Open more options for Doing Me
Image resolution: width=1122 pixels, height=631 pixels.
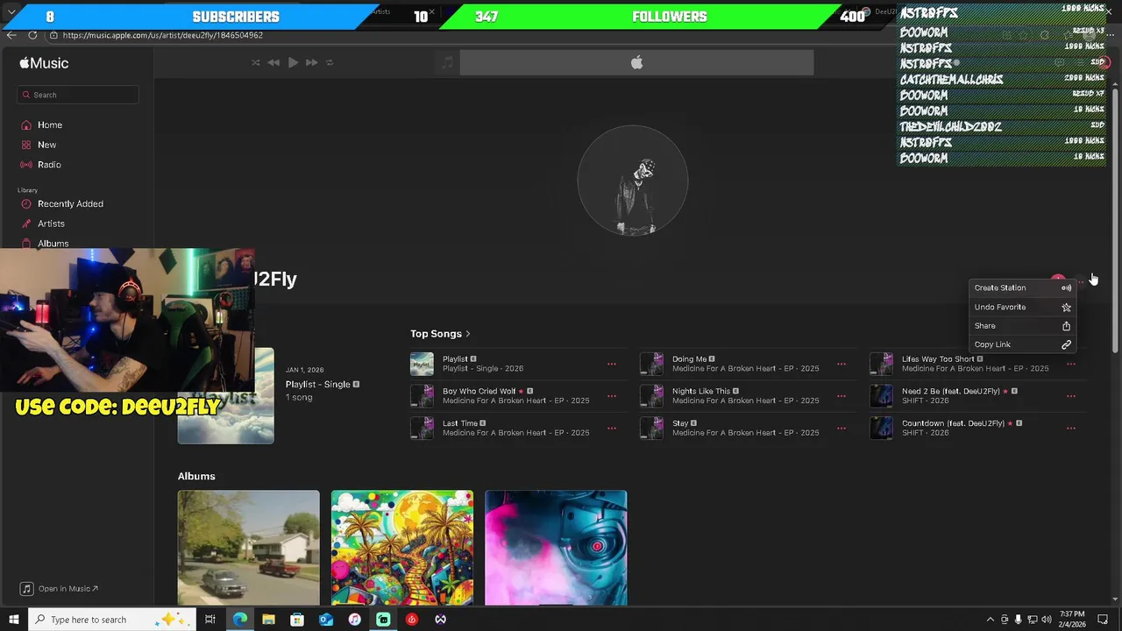841,364
